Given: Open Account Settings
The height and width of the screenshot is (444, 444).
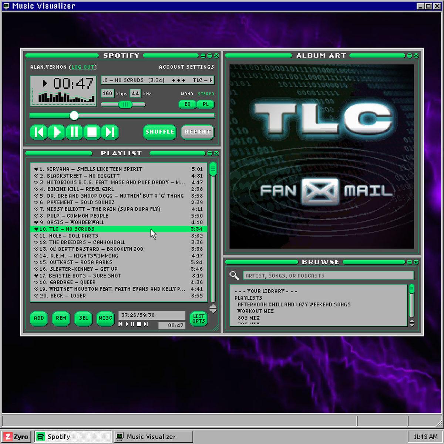Looking at the screenshot, I should (186, 67).
